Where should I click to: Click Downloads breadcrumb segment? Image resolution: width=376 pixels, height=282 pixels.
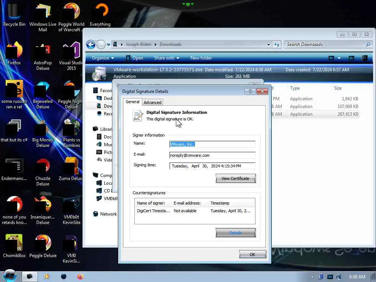click(170, 44)
